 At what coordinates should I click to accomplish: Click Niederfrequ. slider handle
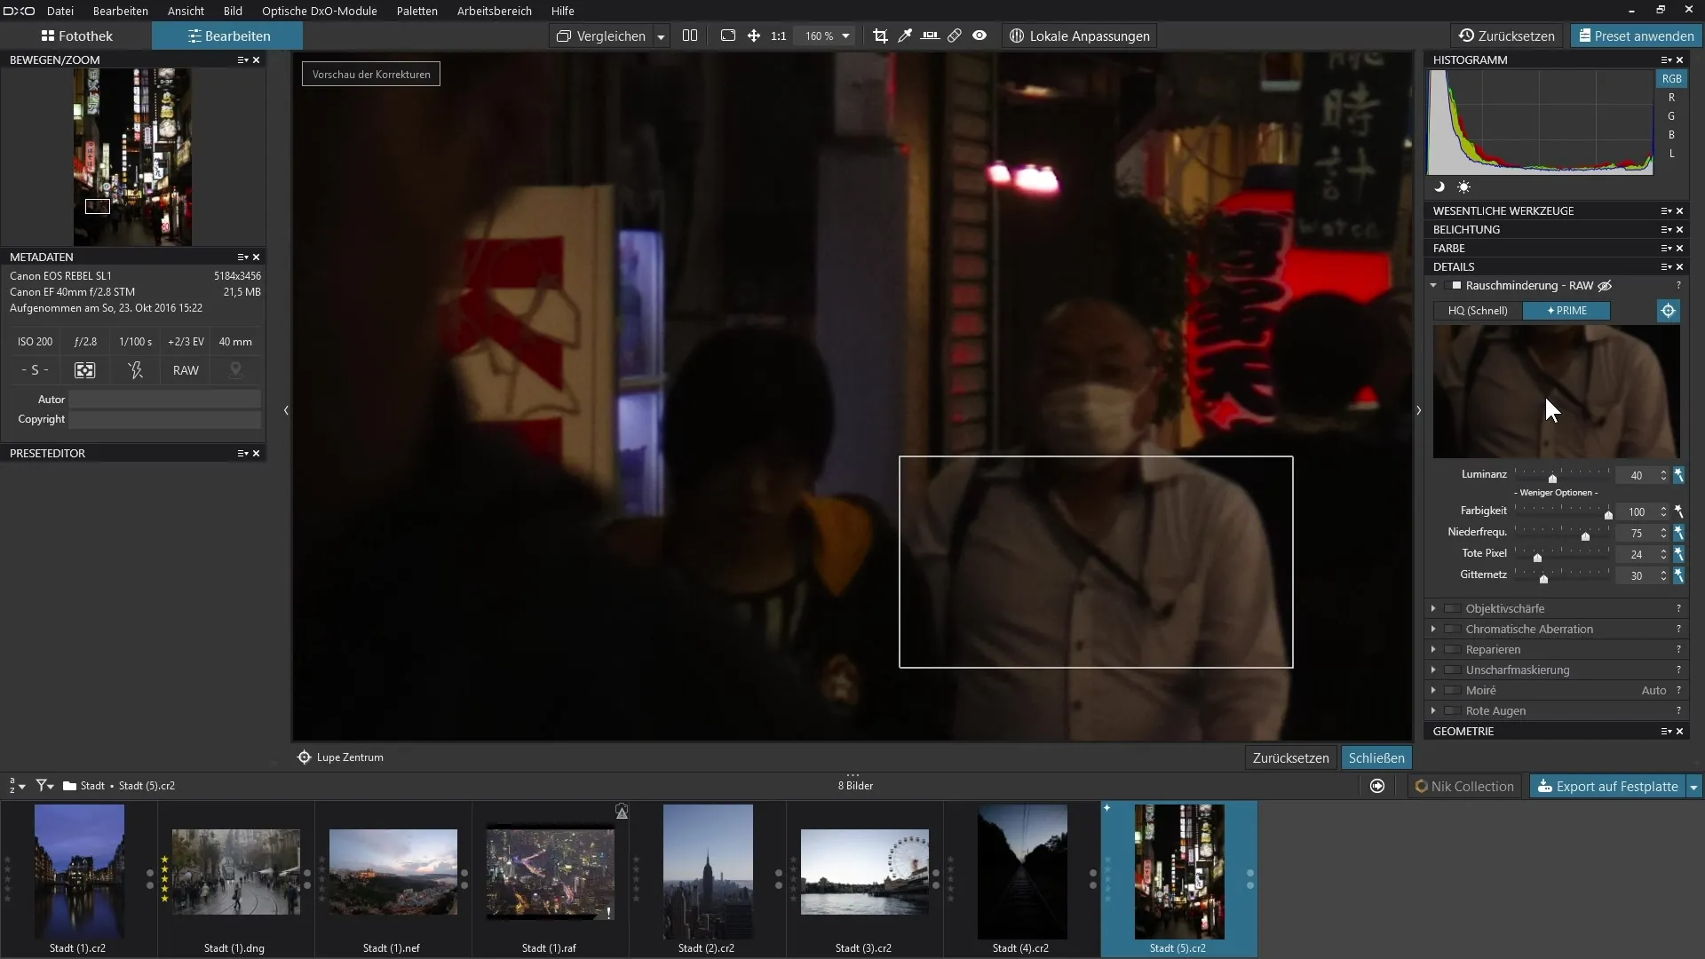coord(1585,536)
